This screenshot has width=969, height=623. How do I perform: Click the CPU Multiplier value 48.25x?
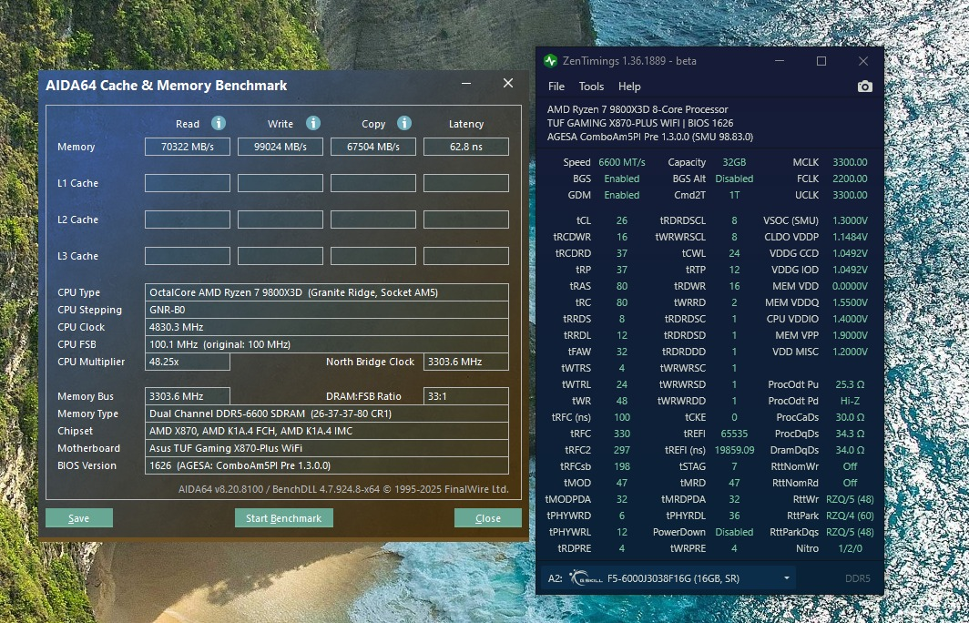click(188, 362)
